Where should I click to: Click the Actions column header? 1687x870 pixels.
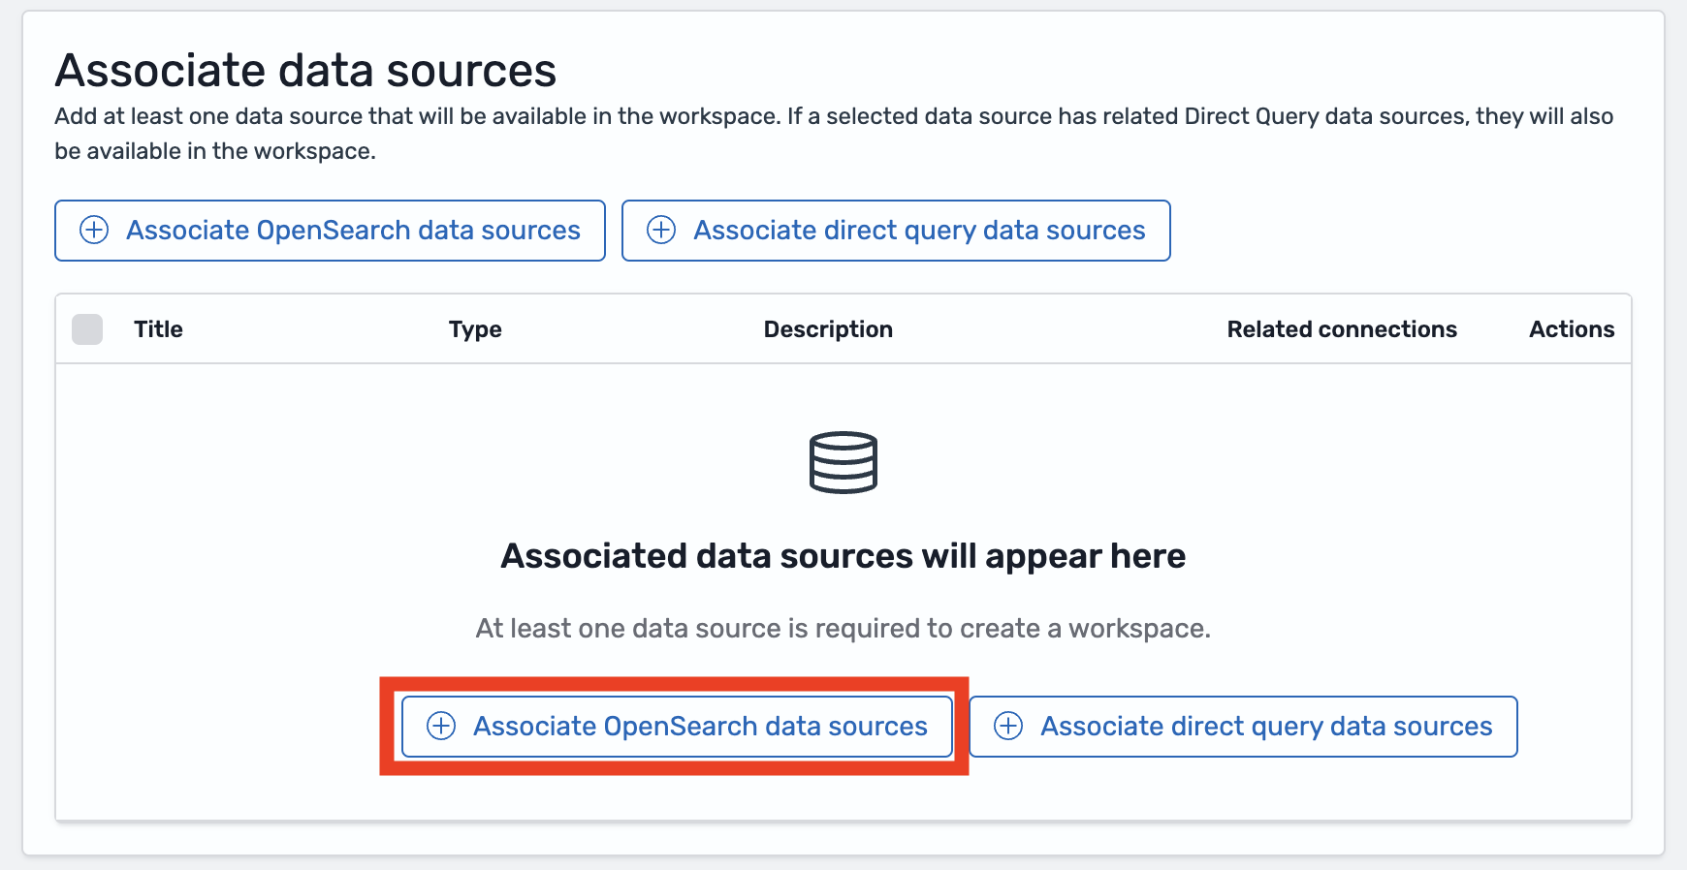[x=1572, y=329]
